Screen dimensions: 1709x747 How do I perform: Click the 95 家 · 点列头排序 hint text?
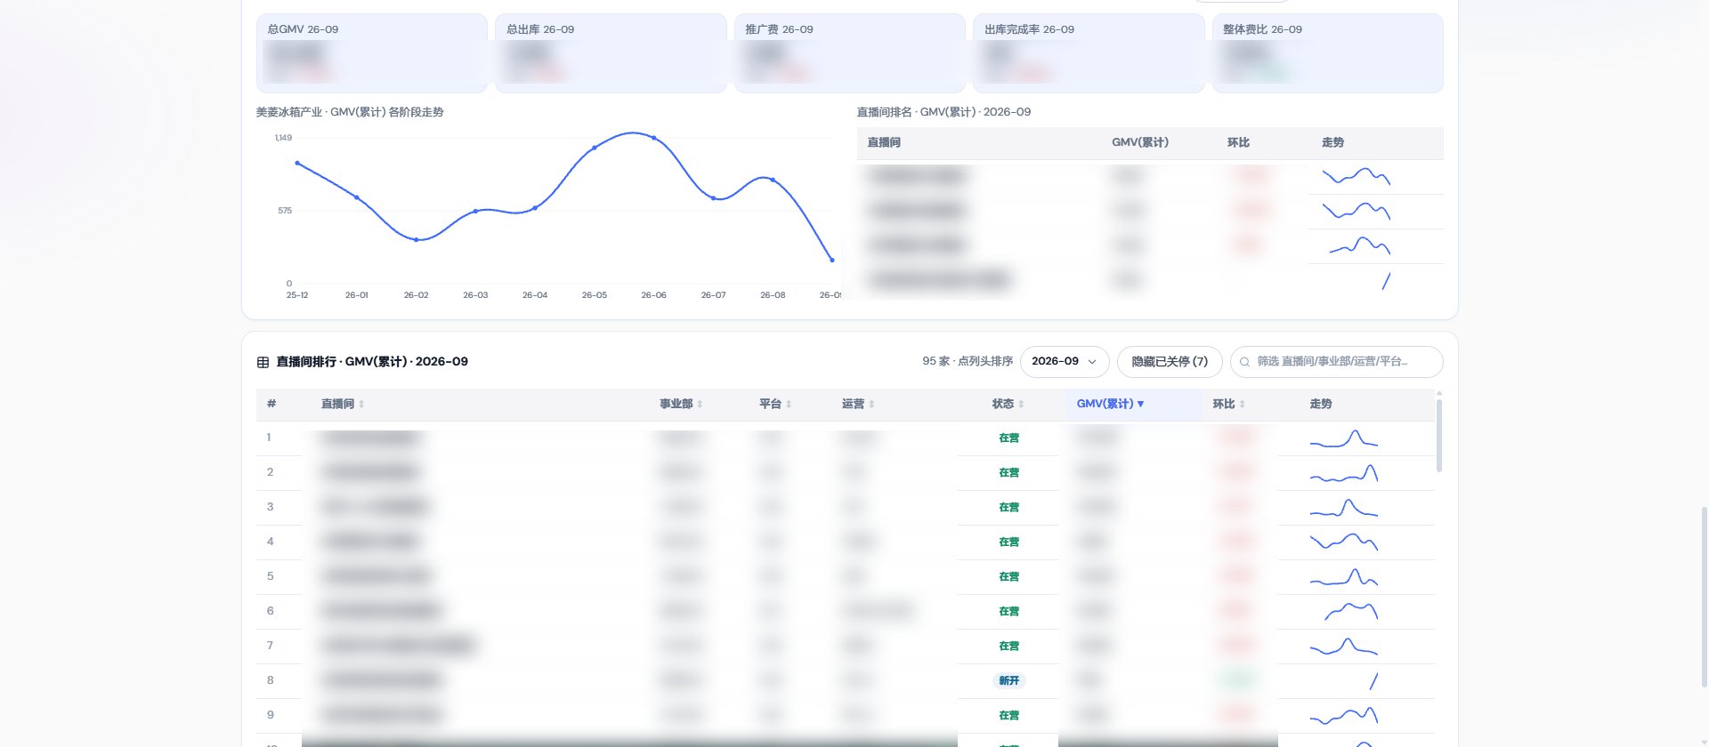[968, 362]
